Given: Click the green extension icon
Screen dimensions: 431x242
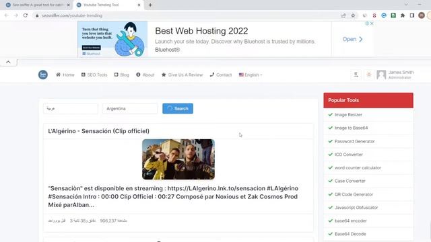Looking at the screenshot, I should tap(393, 15).
